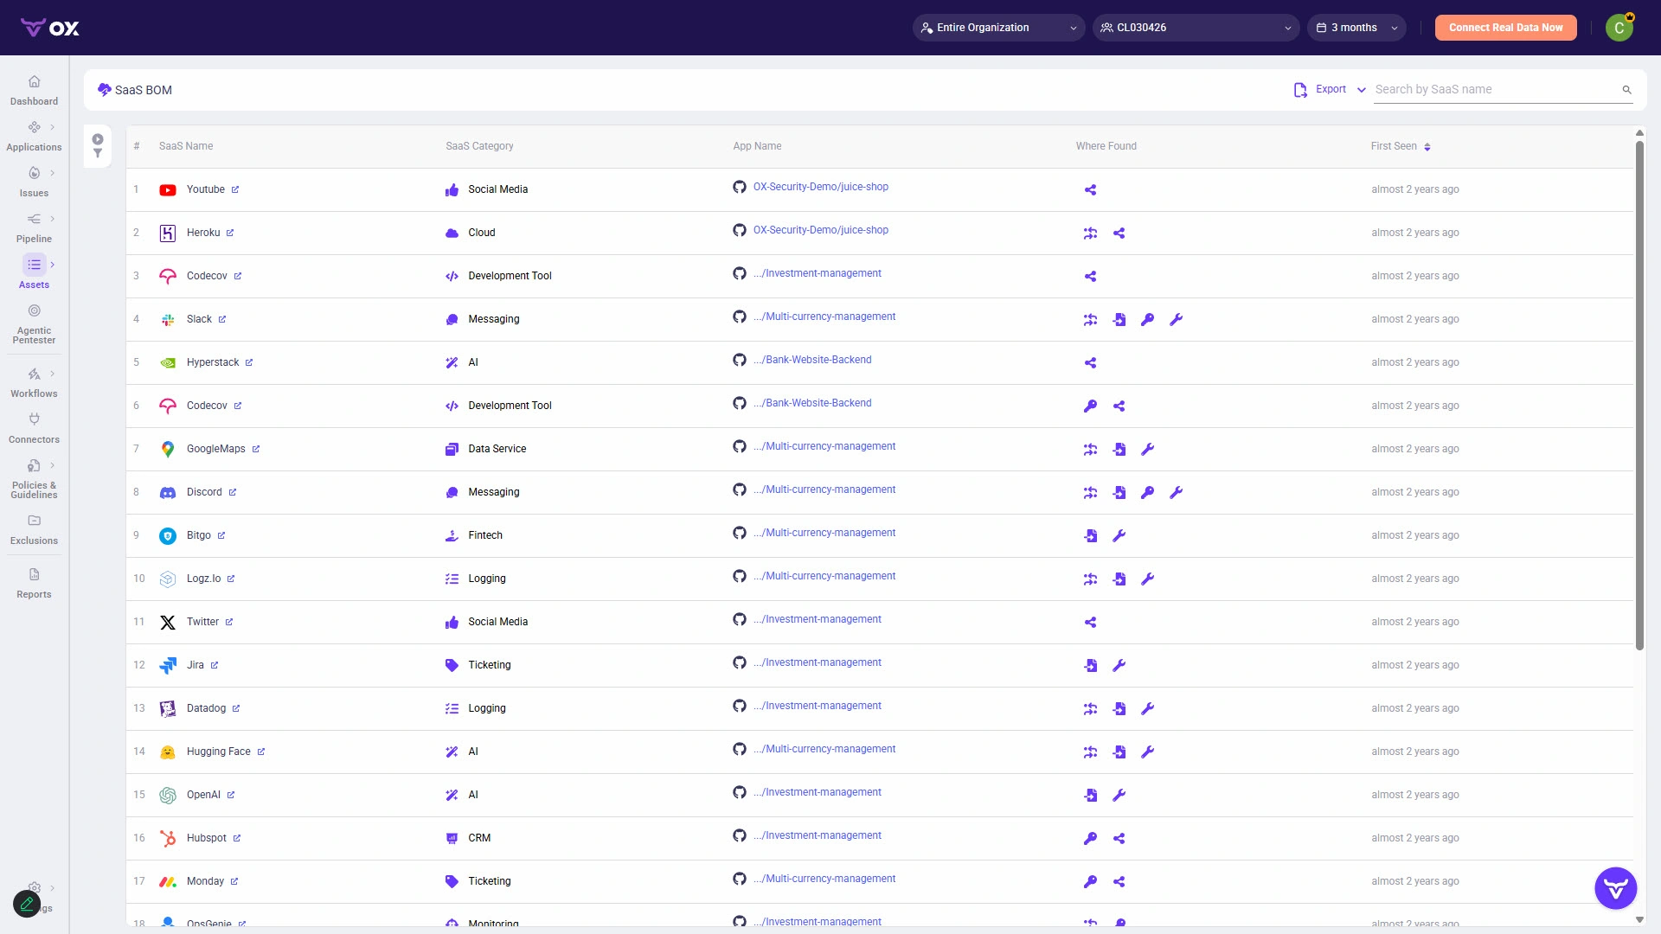Viewport: 1661px width, 934px height.
Task: Open the 3 months time range dropdown
Action: tap(1356, 28)
